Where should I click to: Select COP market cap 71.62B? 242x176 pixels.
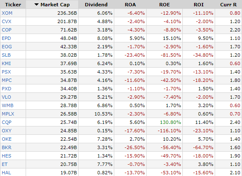[68, 30]
